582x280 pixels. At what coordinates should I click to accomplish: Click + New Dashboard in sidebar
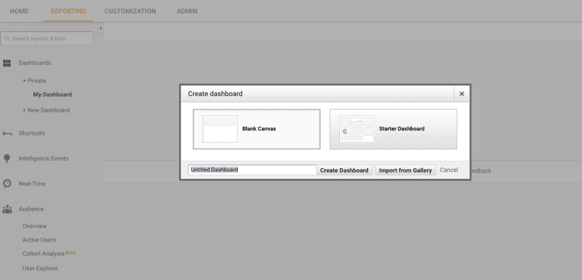click(x=46, y=110)
